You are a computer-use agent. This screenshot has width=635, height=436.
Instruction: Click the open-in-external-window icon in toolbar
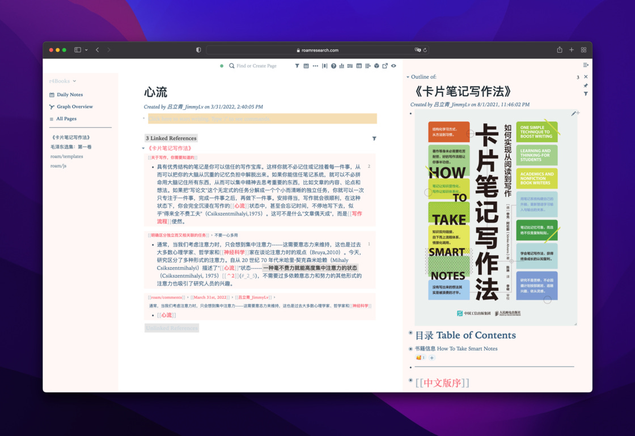click(x=385, y=66)
